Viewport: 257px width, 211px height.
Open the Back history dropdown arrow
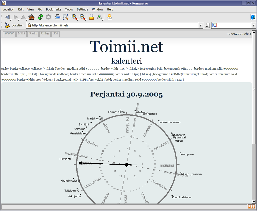(11, 20)
